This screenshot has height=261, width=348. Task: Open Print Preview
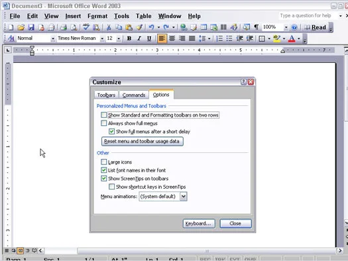point(74,28)
